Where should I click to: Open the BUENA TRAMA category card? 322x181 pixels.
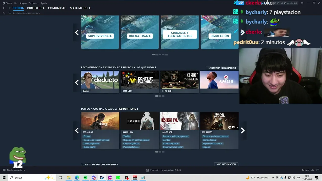point(140,32)
